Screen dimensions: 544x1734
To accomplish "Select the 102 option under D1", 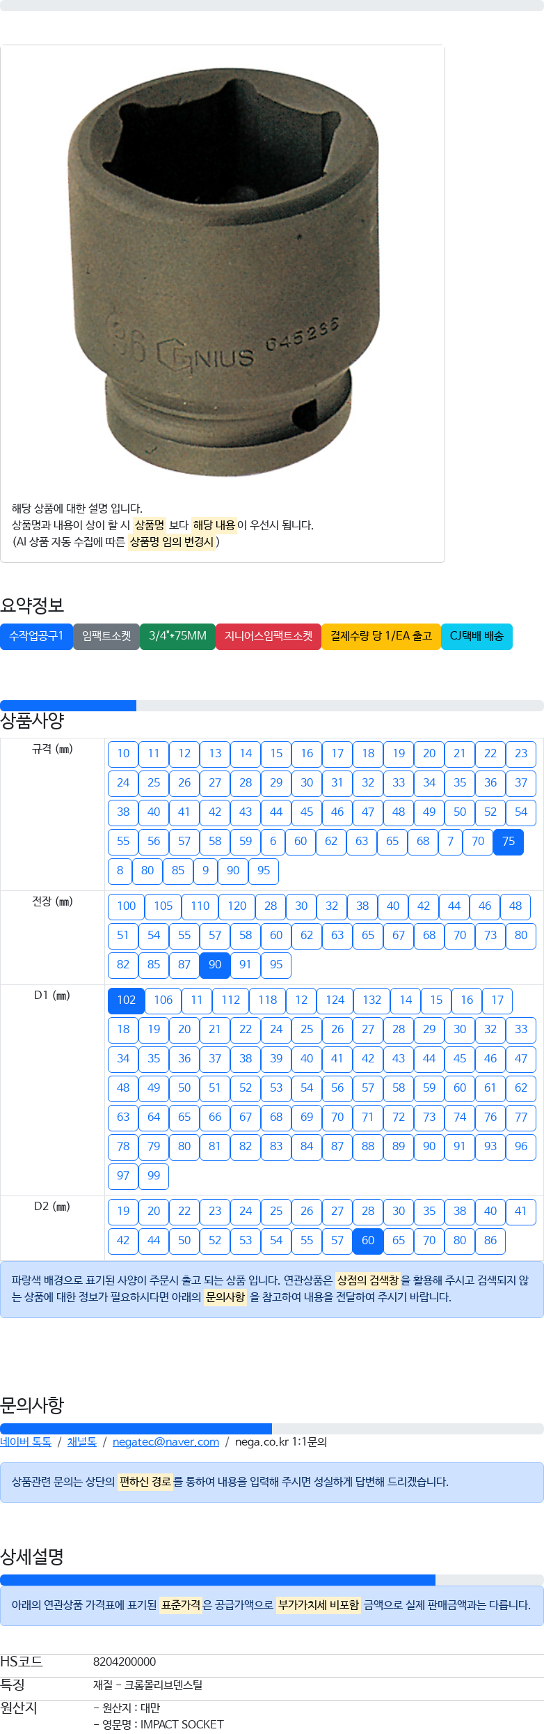I will (x=126, y=1000).
